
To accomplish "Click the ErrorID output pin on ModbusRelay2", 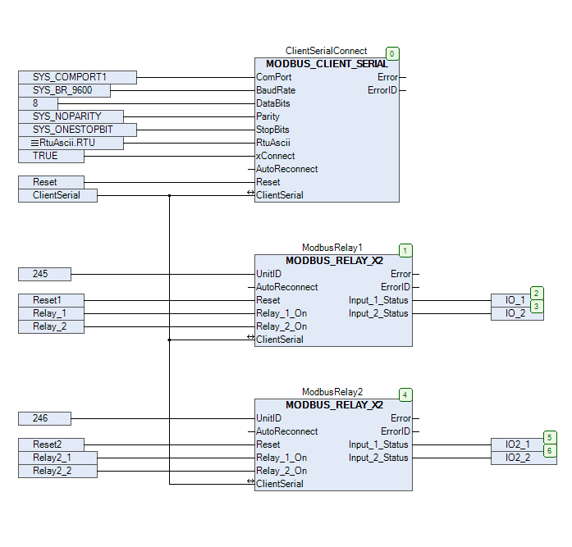I will [x=396, y=431].
